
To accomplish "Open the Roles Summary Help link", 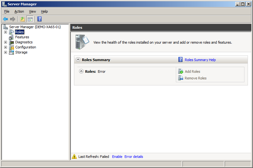I will [x=200, y=60].
